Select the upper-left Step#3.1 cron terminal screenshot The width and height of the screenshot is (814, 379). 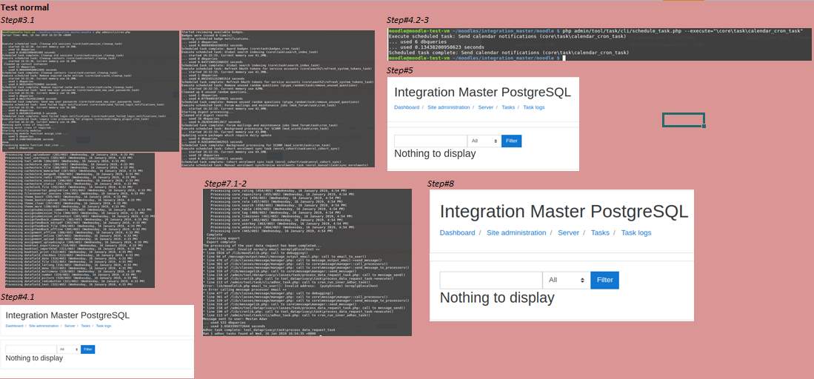click(x=90, y=91)
